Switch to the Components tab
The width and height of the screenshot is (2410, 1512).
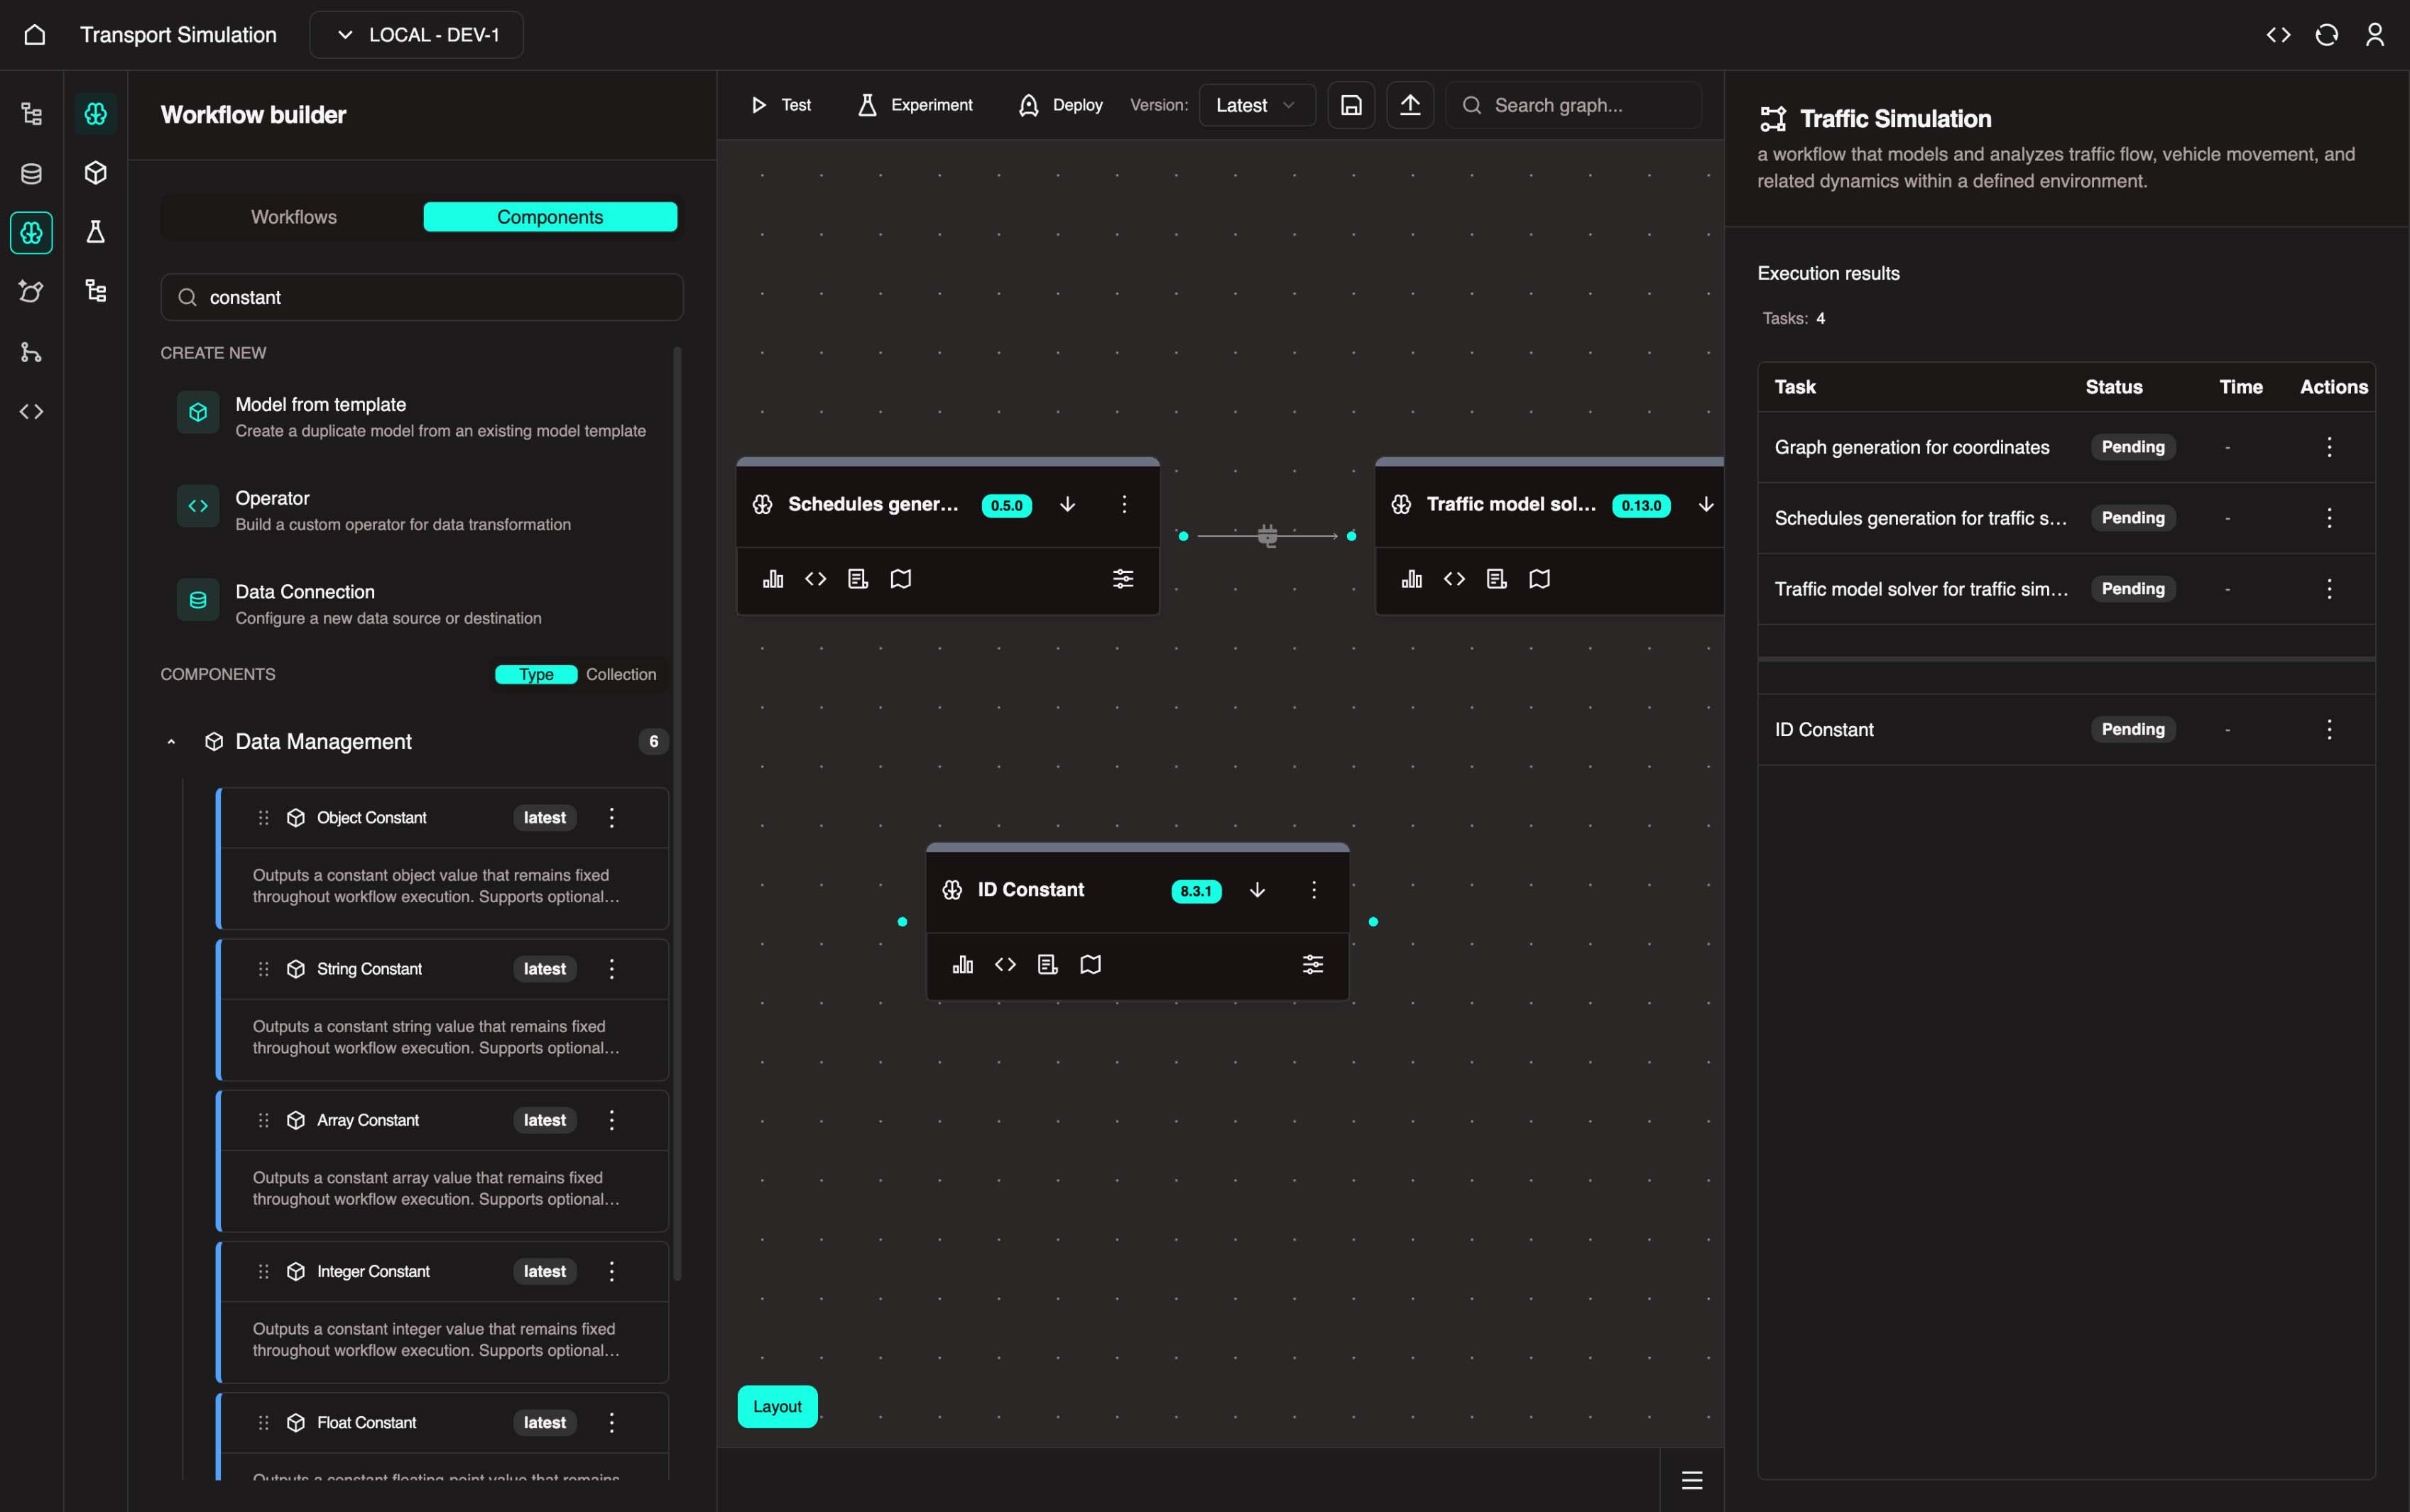pos(550,217)
